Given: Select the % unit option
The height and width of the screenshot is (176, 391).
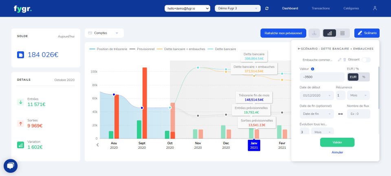Looking at the screenshot, I should [364, 77].
